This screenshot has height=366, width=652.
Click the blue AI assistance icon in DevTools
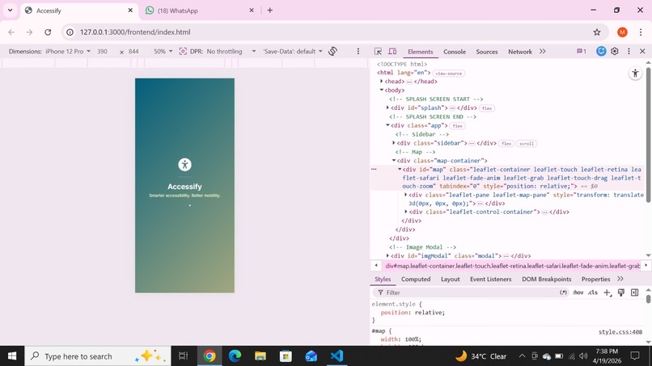(x=601, y=51)
